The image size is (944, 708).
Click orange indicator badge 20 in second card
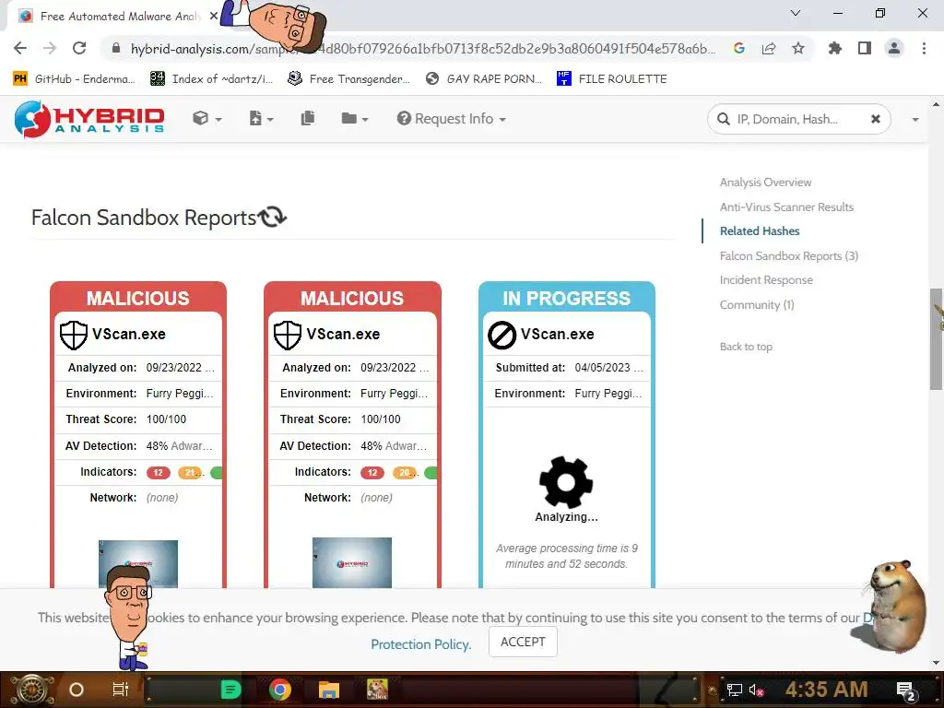point(406,473)
